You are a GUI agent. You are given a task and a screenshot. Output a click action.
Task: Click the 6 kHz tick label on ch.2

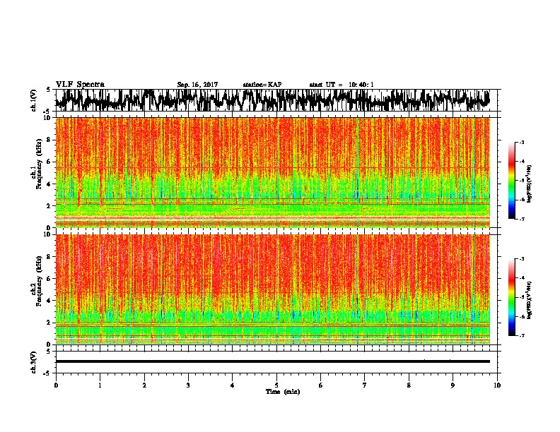coord(49,278)
